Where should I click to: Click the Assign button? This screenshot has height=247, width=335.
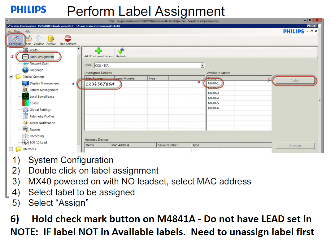point(295,81)
